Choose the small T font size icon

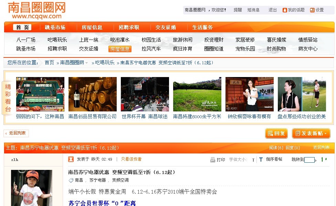click(253, 160)
